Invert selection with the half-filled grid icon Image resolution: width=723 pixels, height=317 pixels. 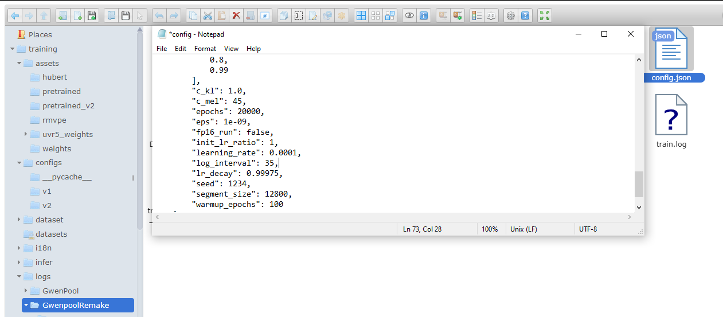coord(390,15)
